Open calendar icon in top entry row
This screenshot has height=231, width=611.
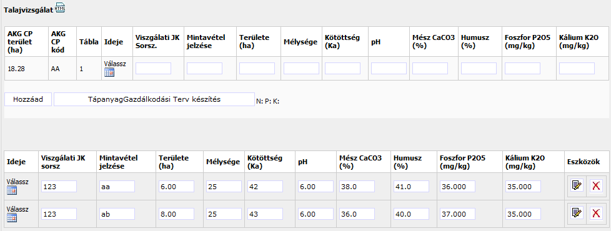(x=109, y=72)
